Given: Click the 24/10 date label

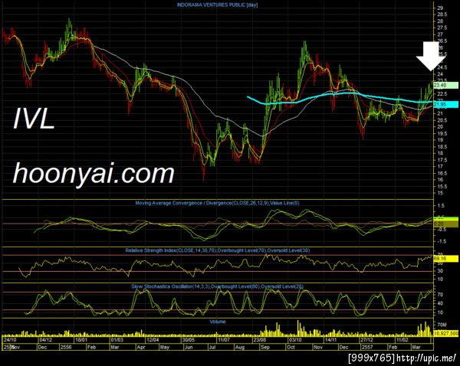Looking at the screenshot, I should tap(10, 340).
